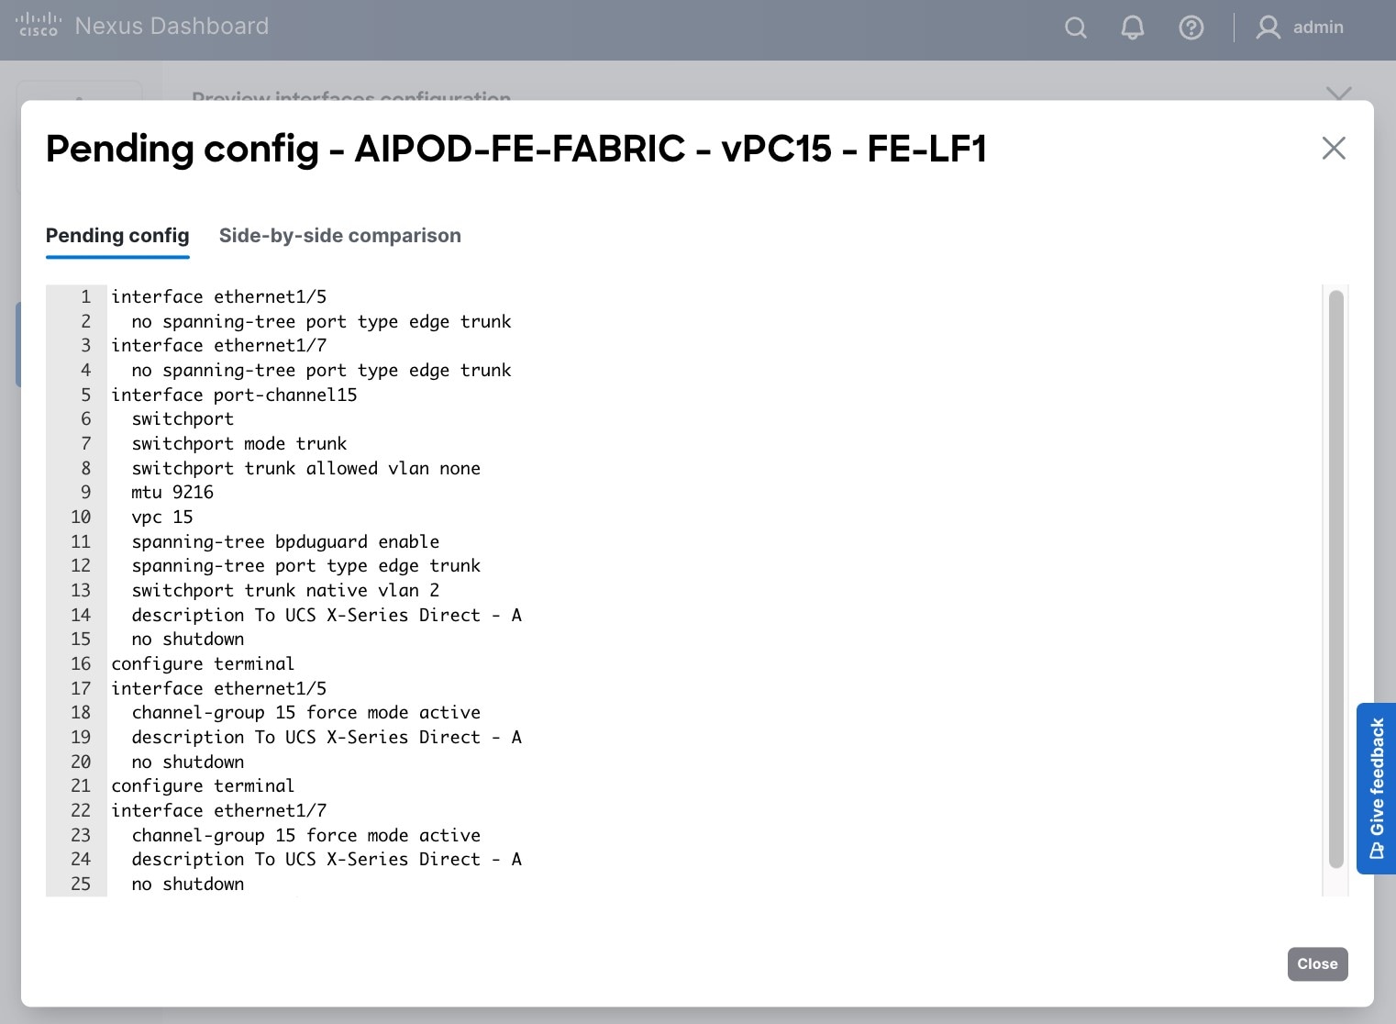
Task: Click line 4 'no spanning-tree port type edge trunk'
Action: click(322, 371)
